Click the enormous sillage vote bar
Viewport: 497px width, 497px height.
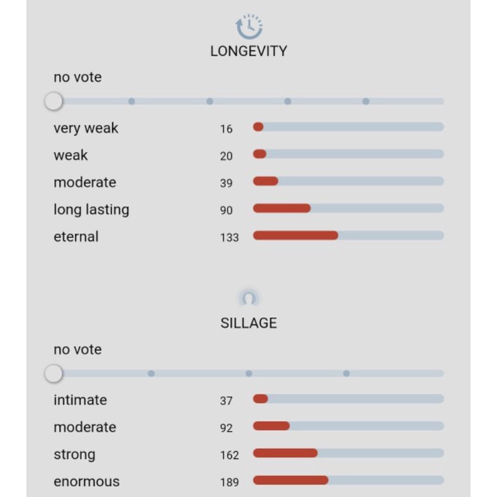(348, 480)
